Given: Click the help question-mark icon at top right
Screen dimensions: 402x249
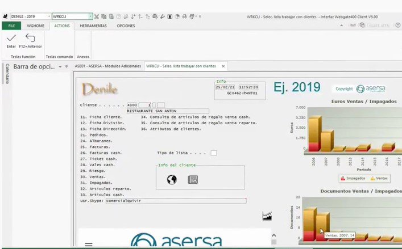Looking at the screenshot, I should pyautogui.click(x=398, y=26).
